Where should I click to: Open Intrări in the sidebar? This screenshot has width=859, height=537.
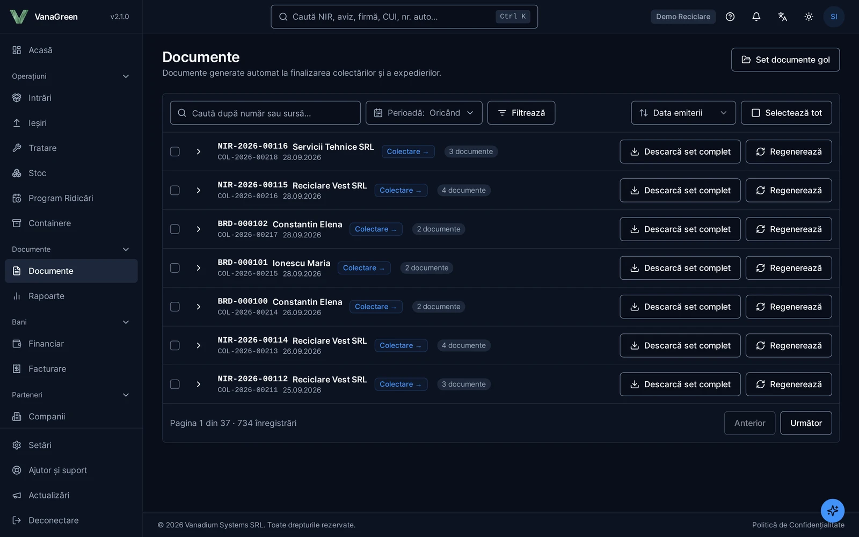(71, 98)
